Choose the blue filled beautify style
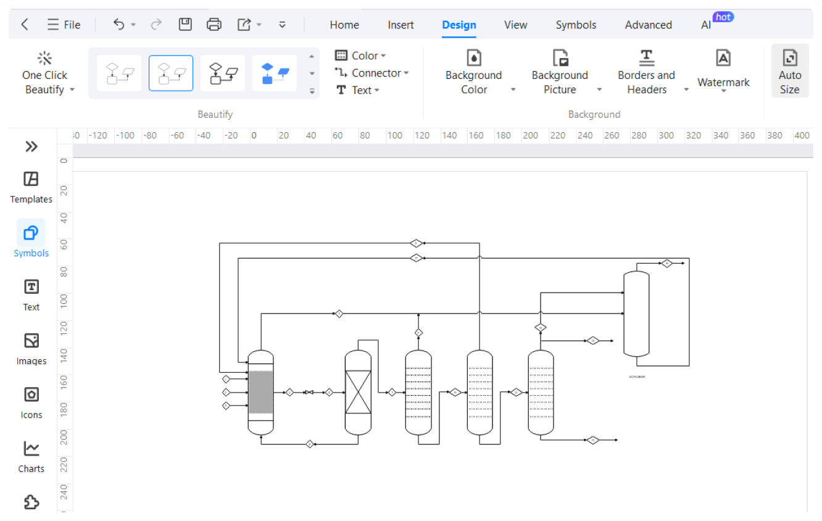822x521 pixels. pos(275,73)
